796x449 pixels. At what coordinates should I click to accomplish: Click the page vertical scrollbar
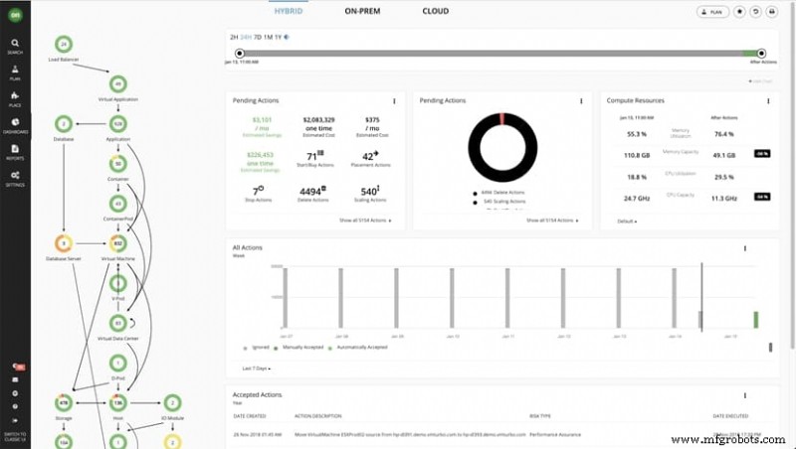pyautogui.click(x=793, y=178)
